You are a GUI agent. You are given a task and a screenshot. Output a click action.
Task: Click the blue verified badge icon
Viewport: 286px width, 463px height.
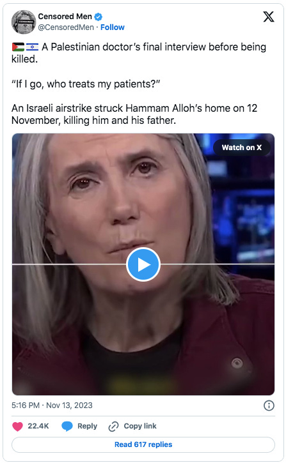[98, 17]
